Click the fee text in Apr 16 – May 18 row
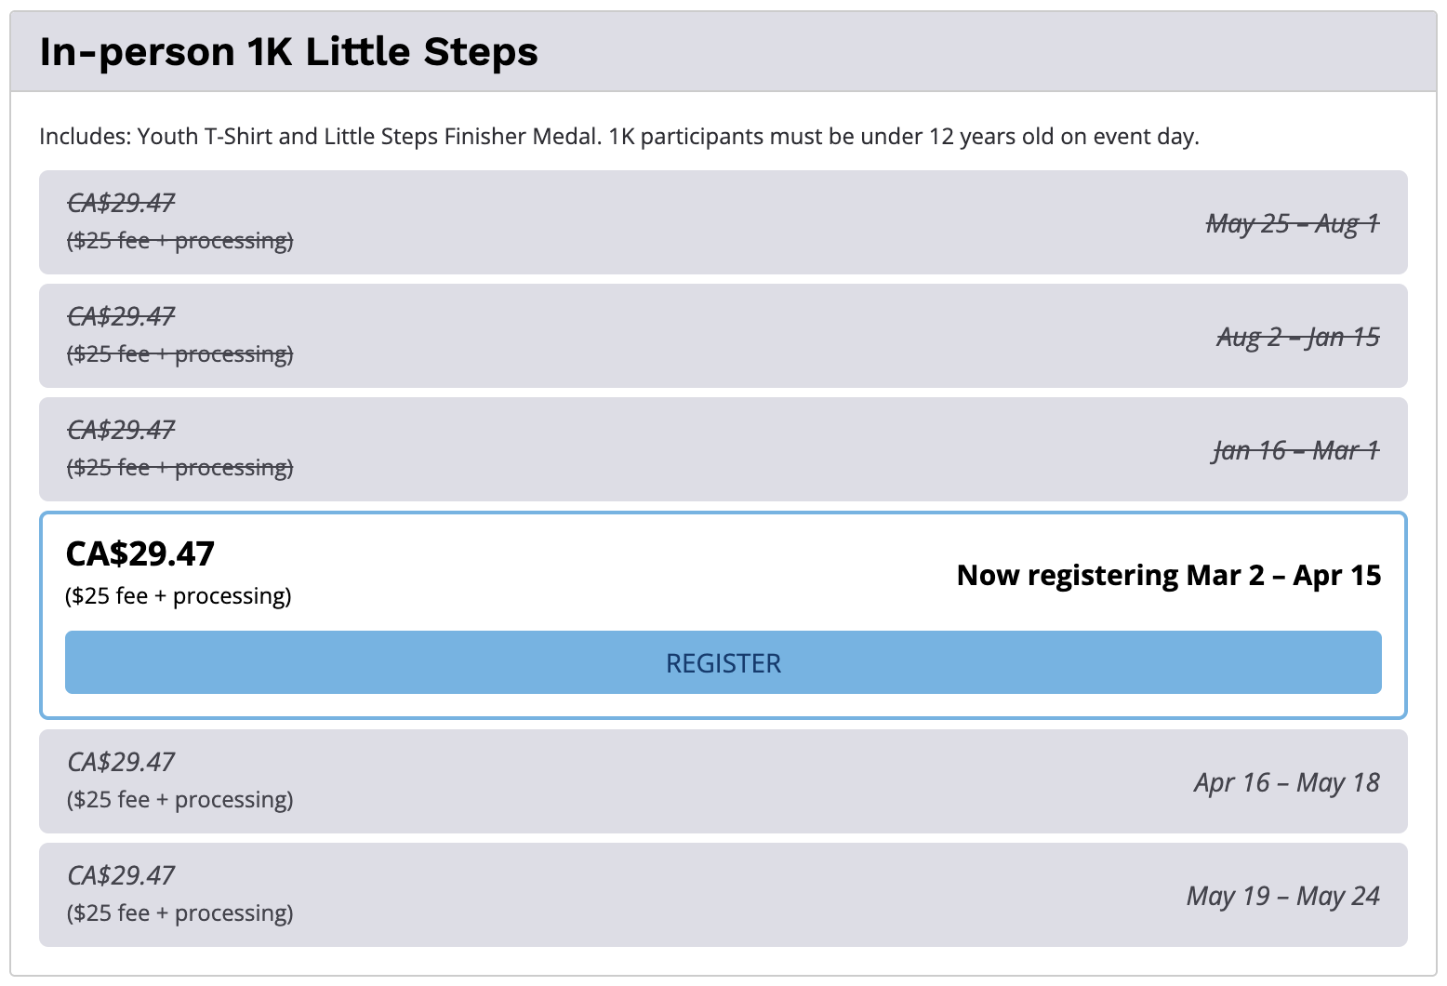Image resolution: width=1447 pixels, height=986 pixels. 179,800
